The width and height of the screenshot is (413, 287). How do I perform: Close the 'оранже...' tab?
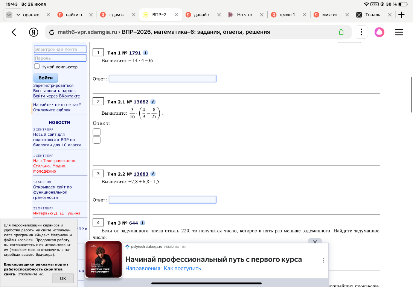coord(48,15)
